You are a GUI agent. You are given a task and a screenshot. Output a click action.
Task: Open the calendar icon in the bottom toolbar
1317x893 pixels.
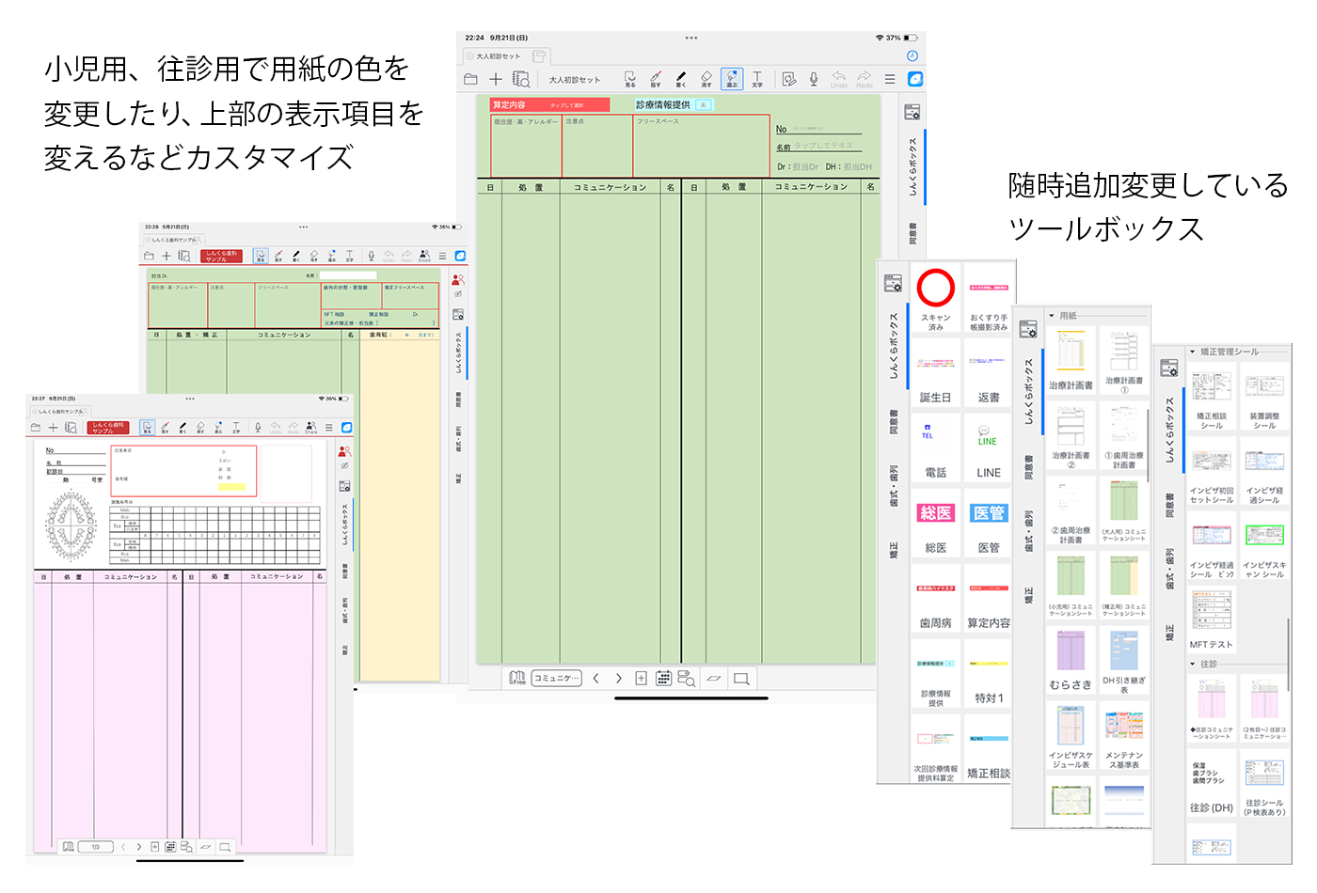click(663, 679)
